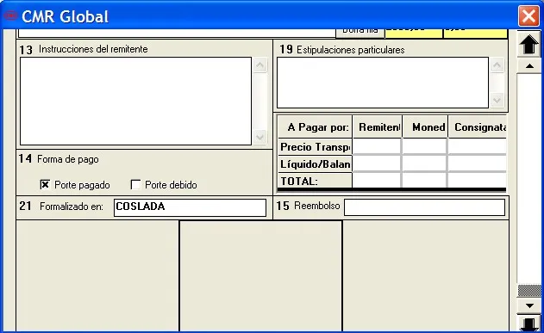Viewport: 544px width, 333px height.
Task: Select the TOTAL row header
Action: click(x=315, y=181)
